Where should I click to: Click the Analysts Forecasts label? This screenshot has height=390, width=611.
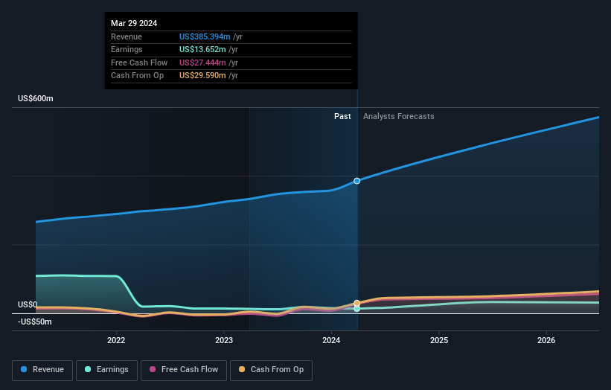click(399, 117)
